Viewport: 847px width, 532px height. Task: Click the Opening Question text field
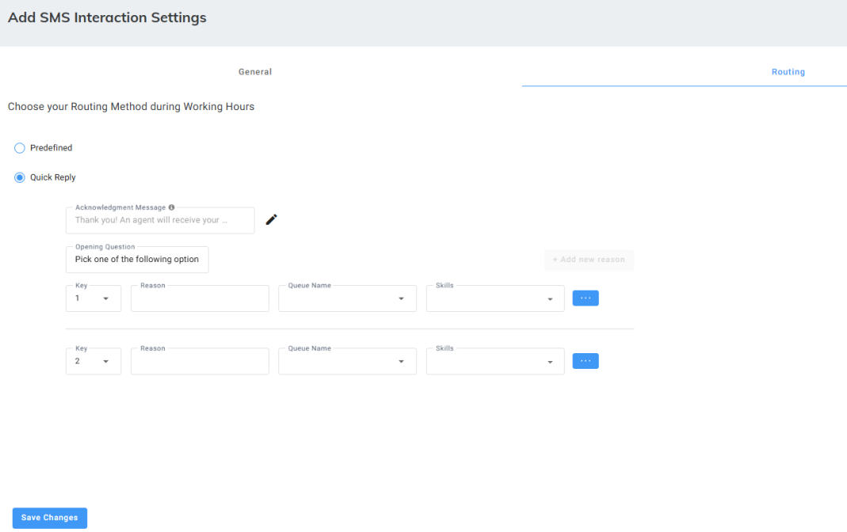[137, 260]
